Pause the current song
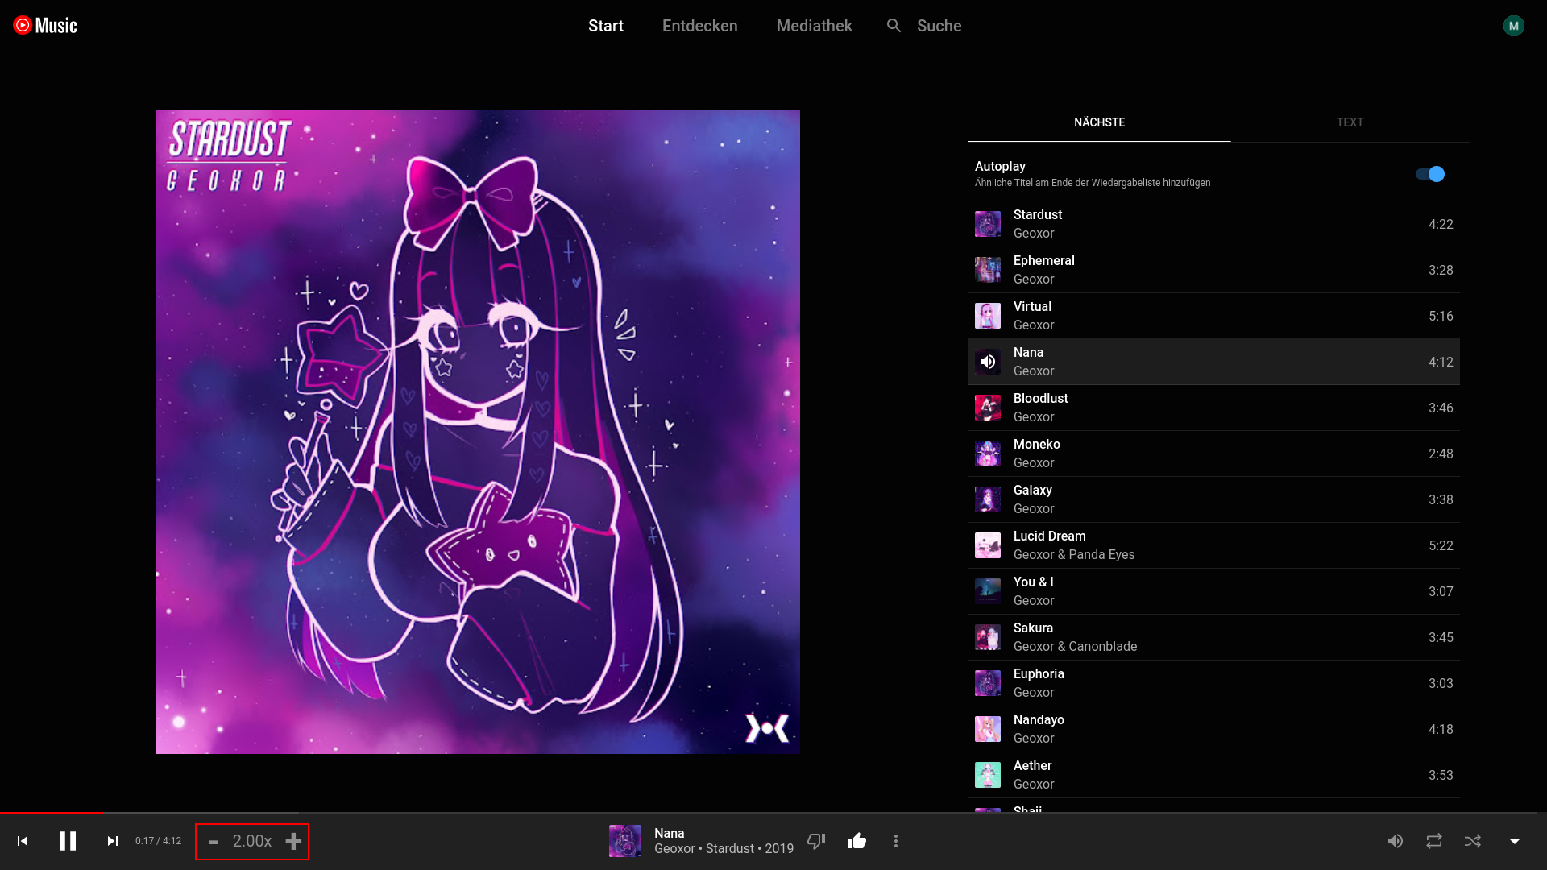The height and width of the screenshot is (870, 1547). pos(68,841)
